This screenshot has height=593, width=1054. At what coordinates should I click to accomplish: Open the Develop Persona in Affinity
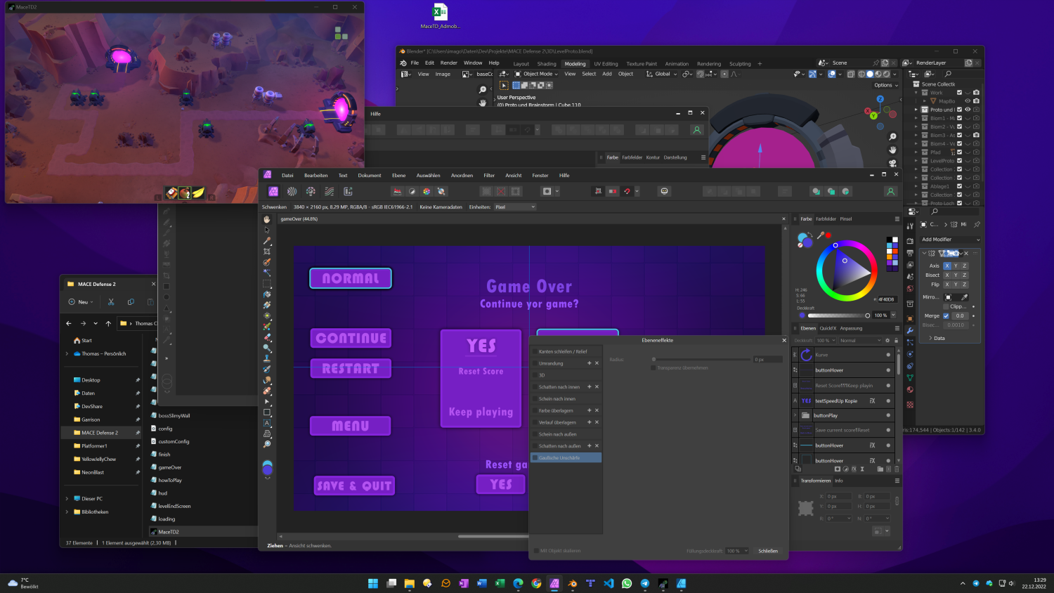(311, 190)
